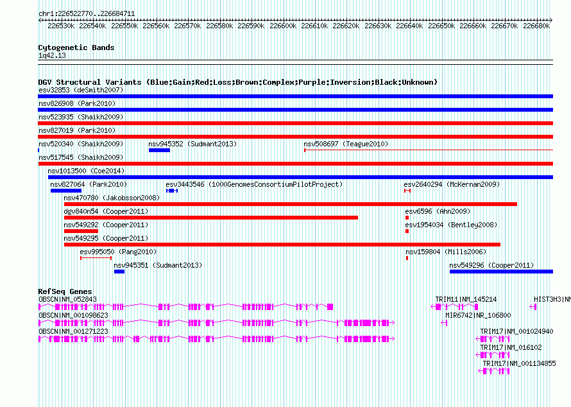This screenshot has width=571, height=407.
Task: Click TRIM17|NM_001134855 label
Action: pos(519,363)
